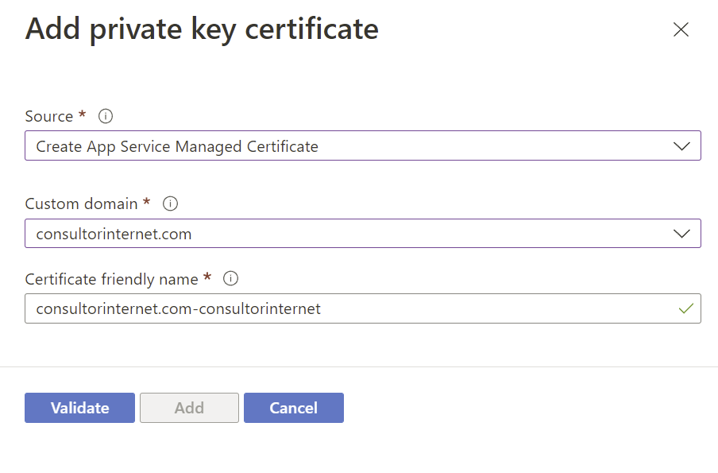The width and height of the screenshot is (718, 473).
Task: Click the green validation checkmark icon
Action: click(x=686, y=308)
